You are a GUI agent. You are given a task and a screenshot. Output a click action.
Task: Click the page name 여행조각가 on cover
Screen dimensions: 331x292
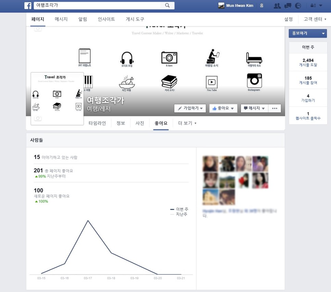(106, 100)
